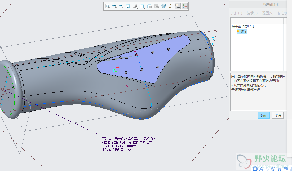Viewport: 292px width, 171px height.
Task: Click the Repaint screen icon
Action: (x=128, y=6)
